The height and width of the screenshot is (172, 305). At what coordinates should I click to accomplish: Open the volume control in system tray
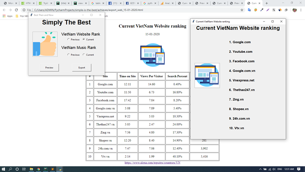coord(274,169)
